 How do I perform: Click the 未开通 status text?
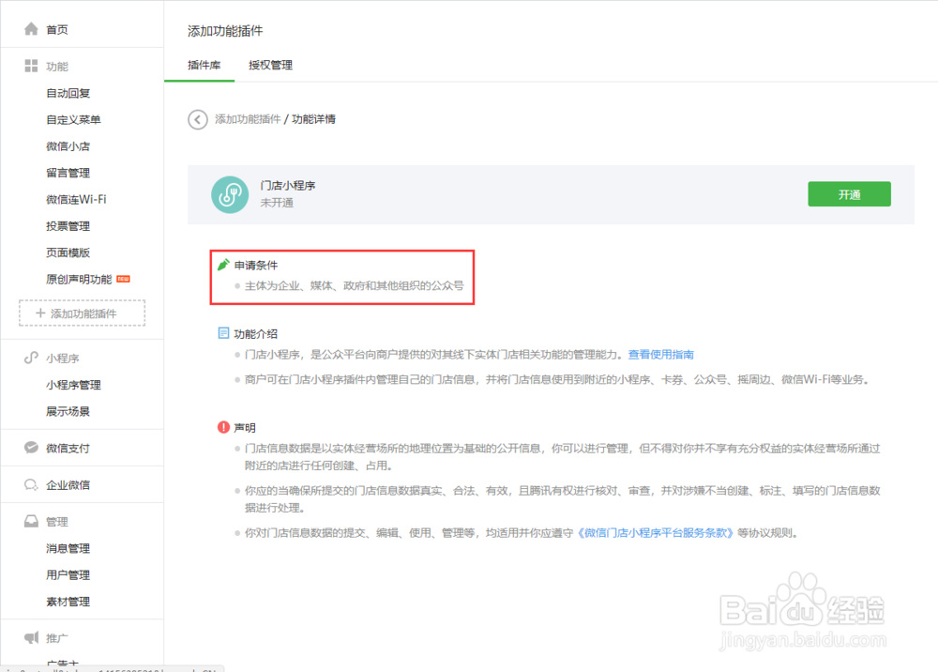[277, 203]
